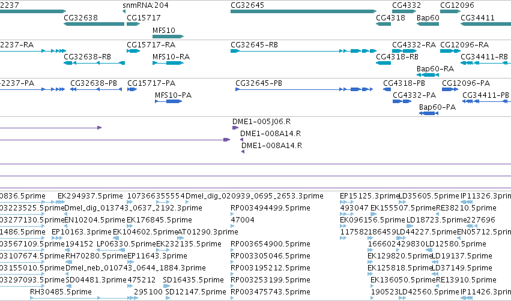This screenshot has width=511, height=301.
Task: Click the CG4318-PB coding sequence label
Action: pyautogui.click(x=404, y=83)
